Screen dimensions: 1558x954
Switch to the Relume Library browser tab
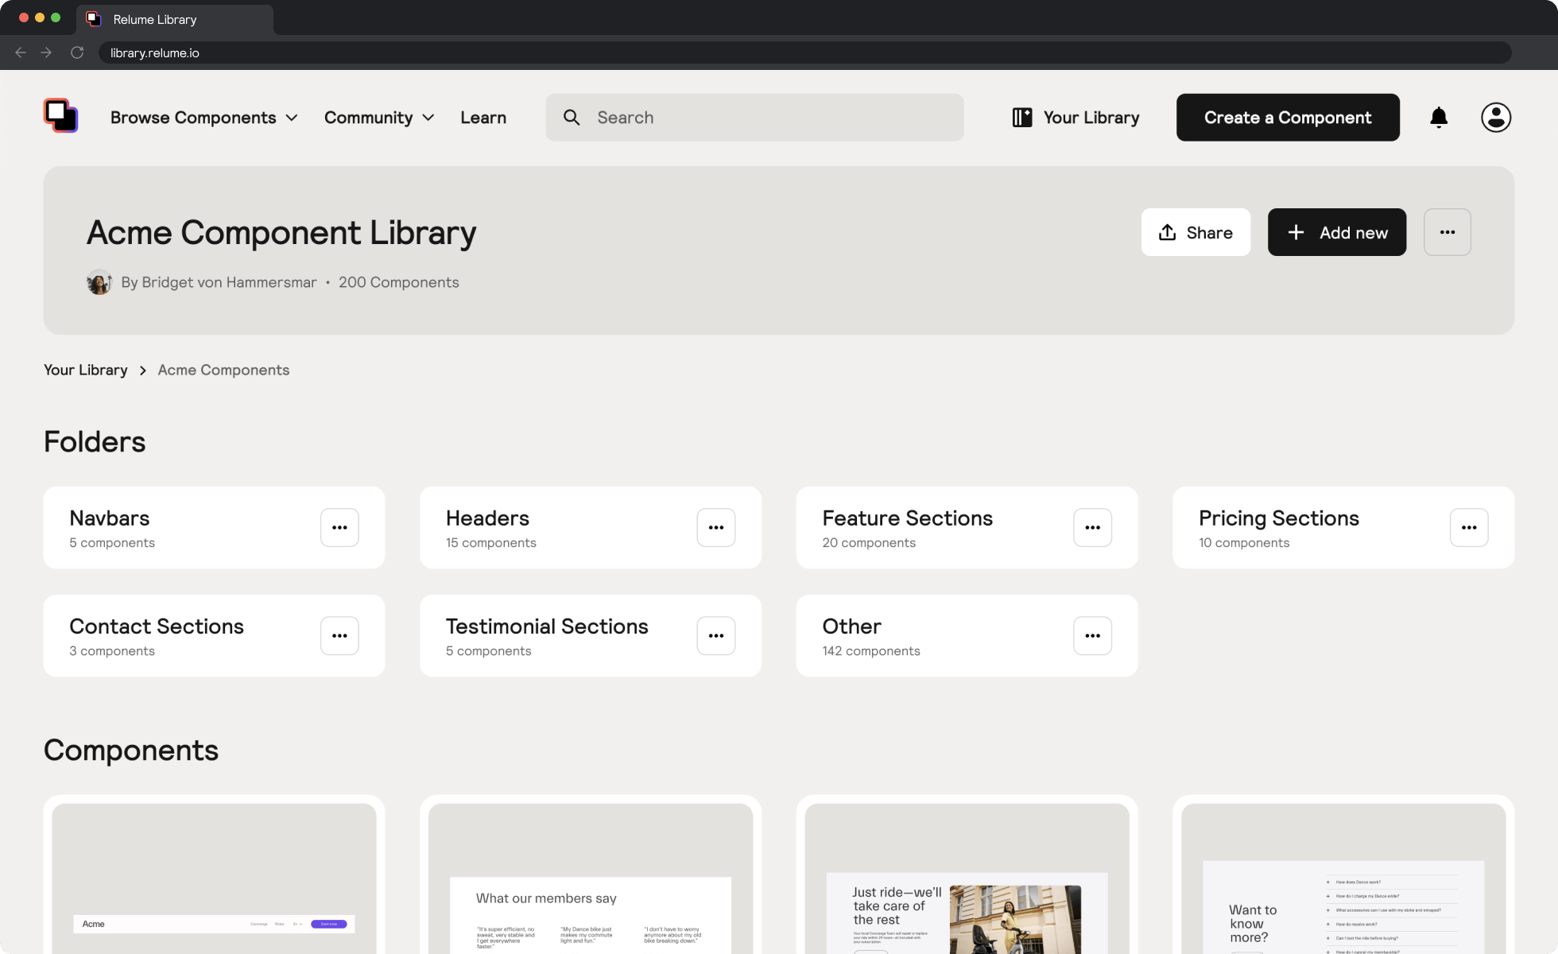(155, 18)
